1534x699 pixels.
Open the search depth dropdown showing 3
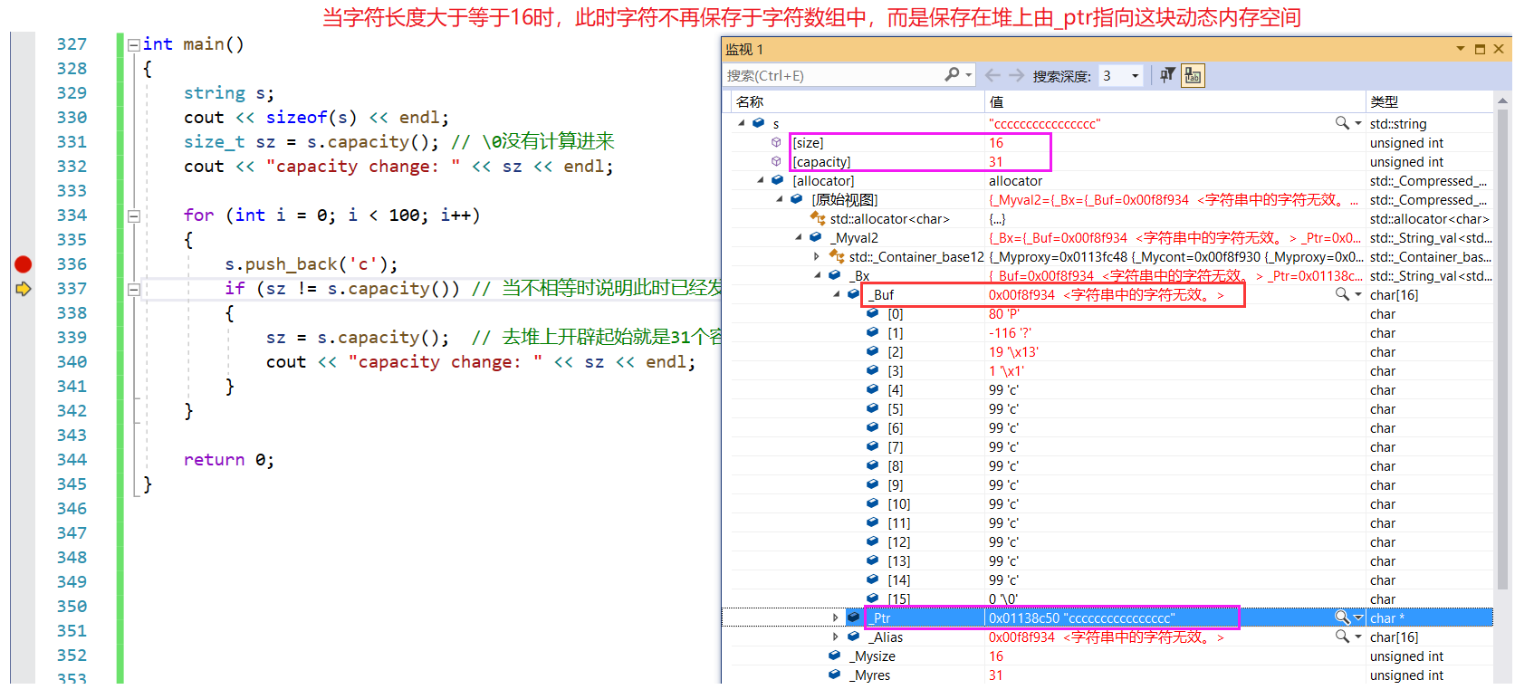(1135, 76)
